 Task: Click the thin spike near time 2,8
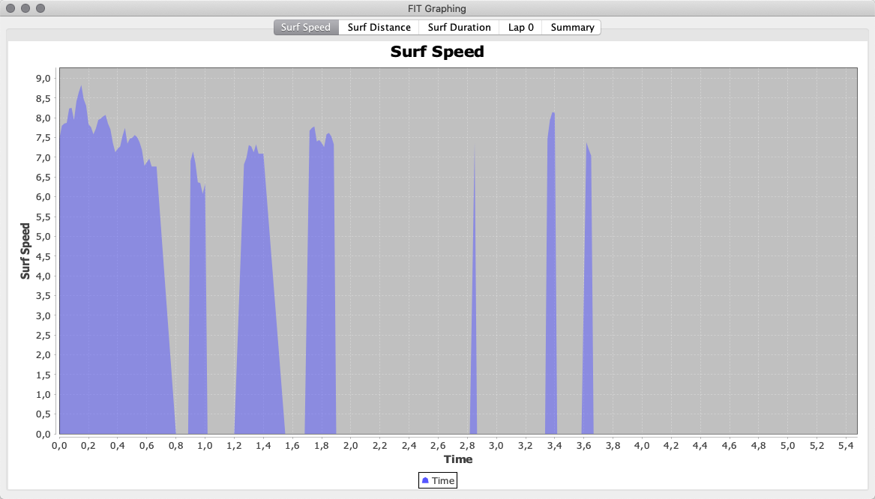(474, 300)
